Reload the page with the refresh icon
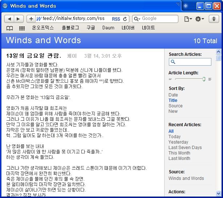223x198 pixels. pyautogui.click(x=125, y=19)
